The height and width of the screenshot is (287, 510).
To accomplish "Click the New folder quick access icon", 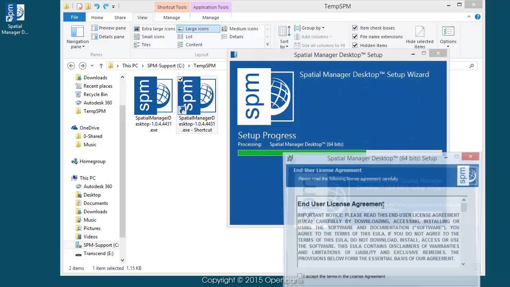I will pos(88,6).
